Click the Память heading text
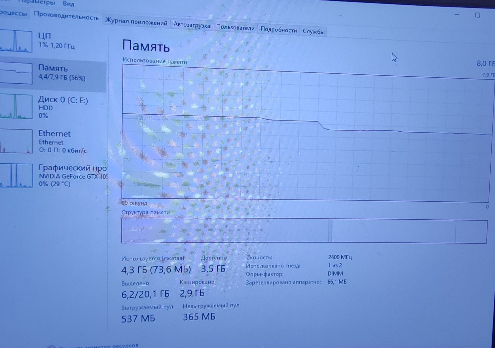 (146, 46)
